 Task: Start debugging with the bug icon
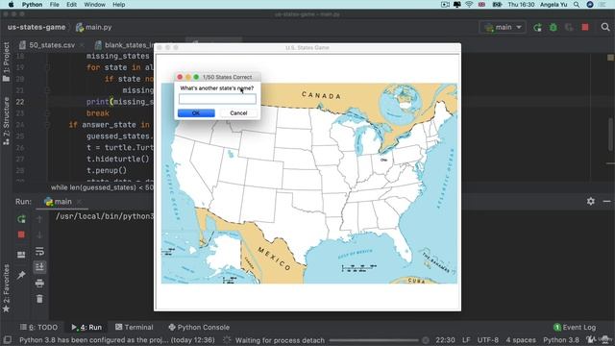[553, 28]
